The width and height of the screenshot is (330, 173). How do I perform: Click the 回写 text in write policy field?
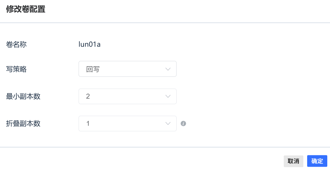tap(93, 69)
